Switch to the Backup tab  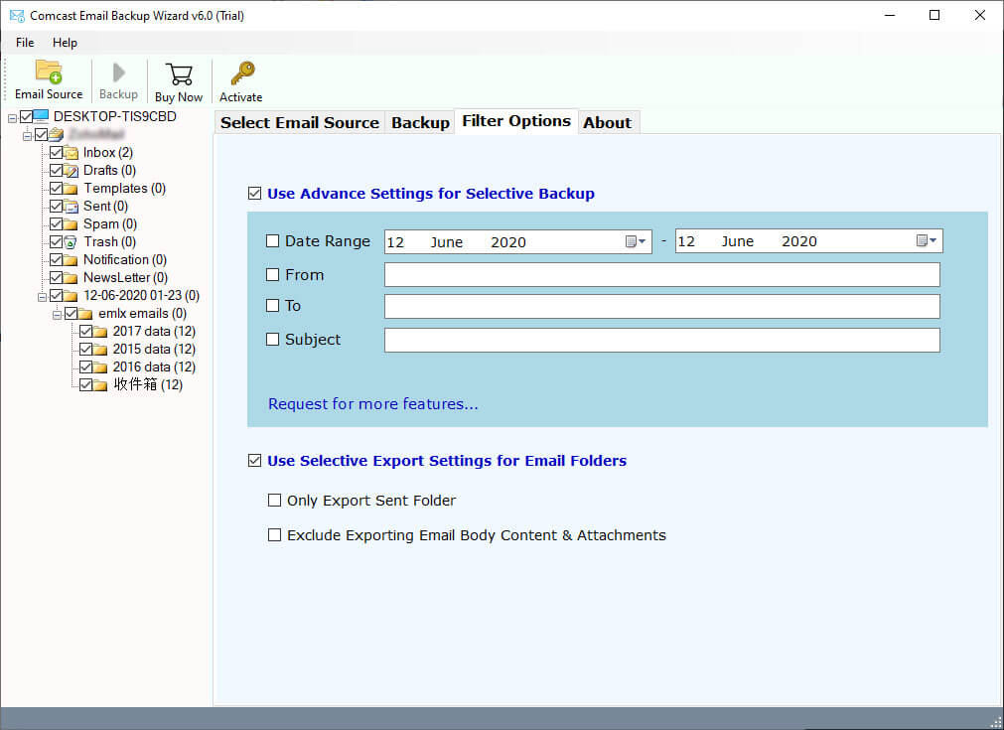point(421,122)
